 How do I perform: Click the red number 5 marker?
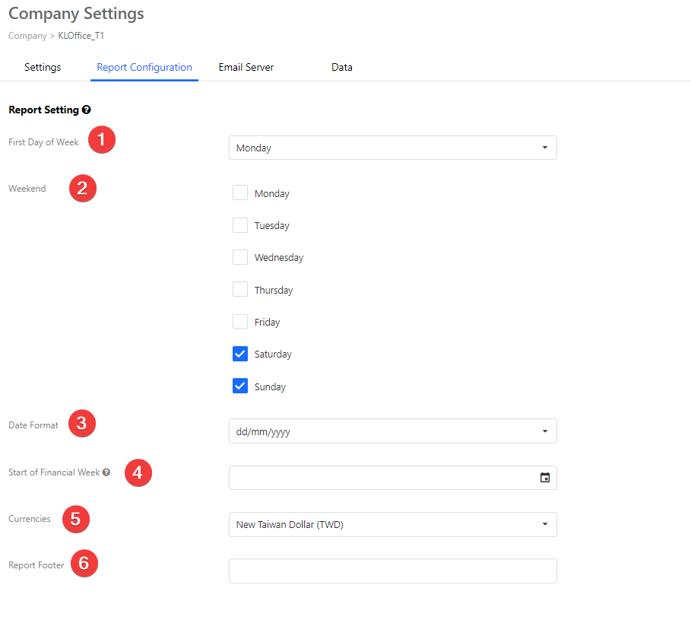[76, 519]
